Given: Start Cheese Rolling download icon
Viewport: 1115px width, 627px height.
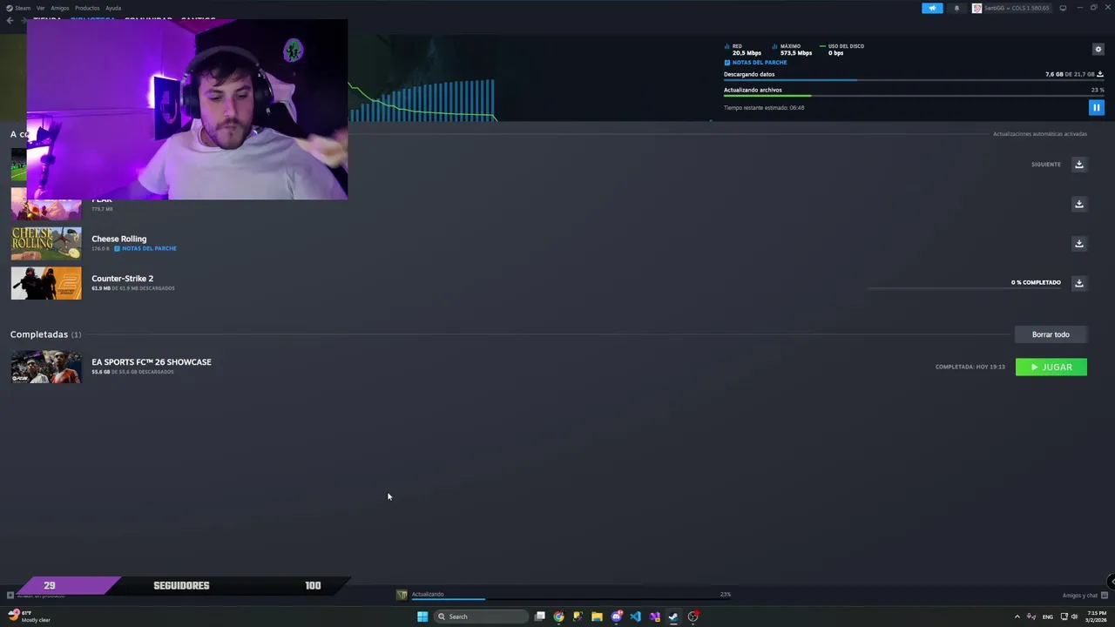Looking at the screenshot, I should 1079,244.
